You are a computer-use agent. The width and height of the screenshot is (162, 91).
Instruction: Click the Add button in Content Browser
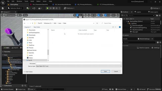point(6,48)
